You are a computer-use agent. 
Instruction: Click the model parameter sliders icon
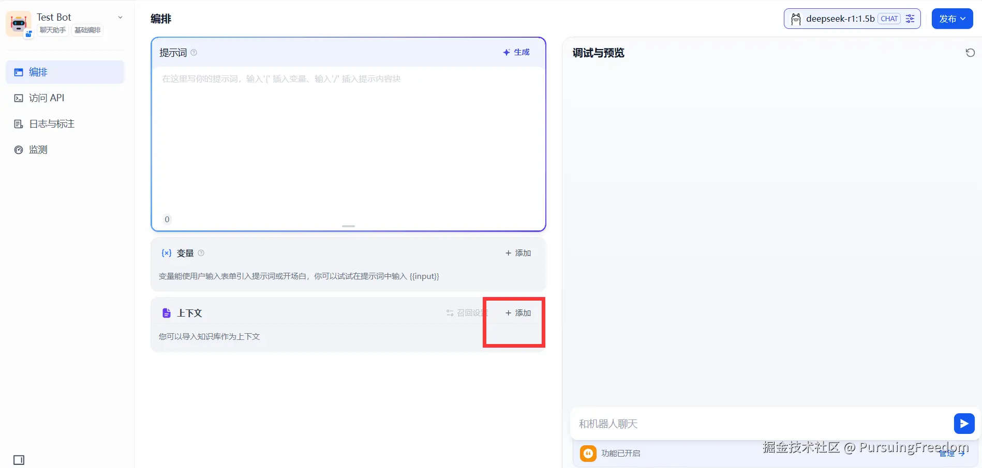[x=910, y=19]
